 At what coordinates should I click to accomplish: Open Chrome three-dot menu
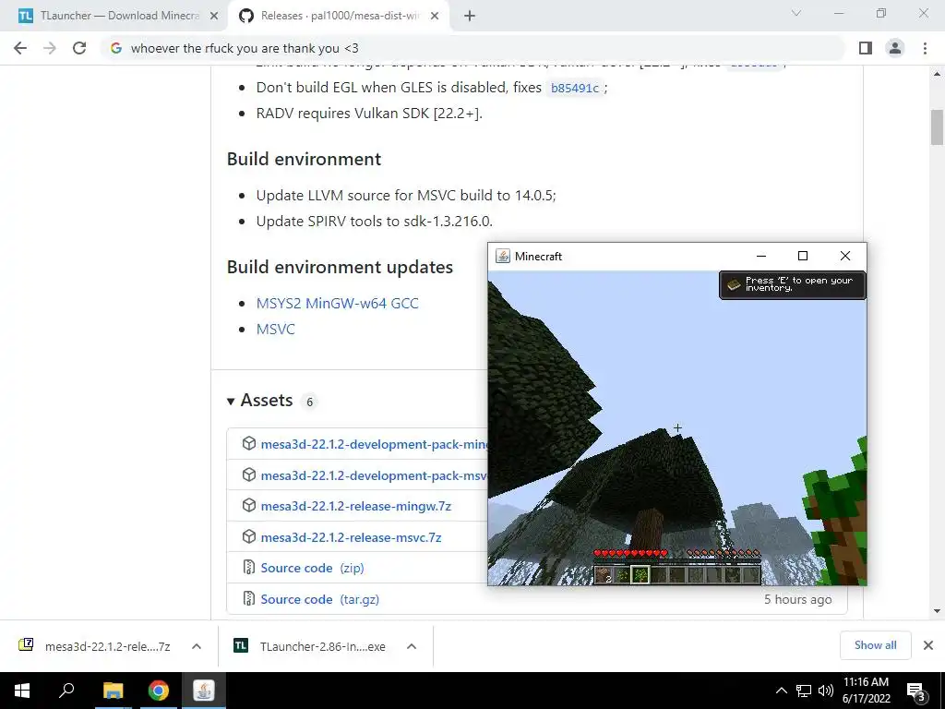coord(925,48)
